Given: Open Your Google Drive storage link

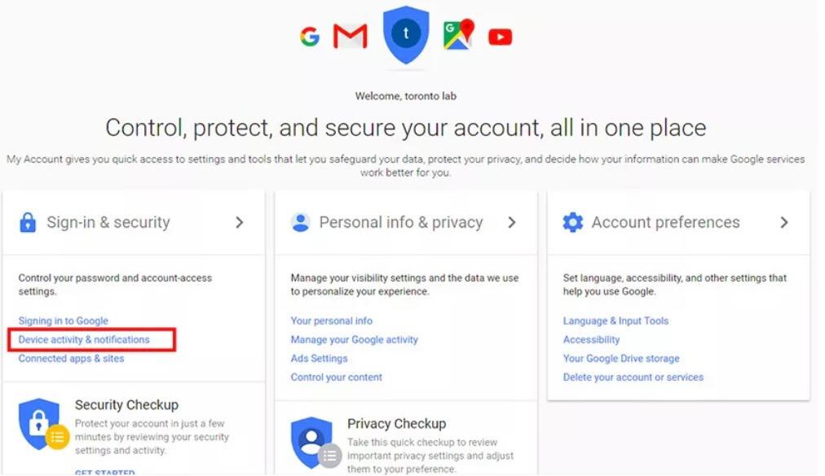Looking at the screenshot, I should (x=621, y=358).
